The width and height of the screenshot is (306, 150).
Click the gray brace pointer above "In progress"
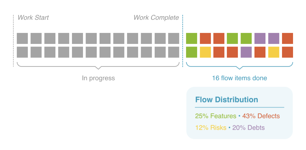98,67
